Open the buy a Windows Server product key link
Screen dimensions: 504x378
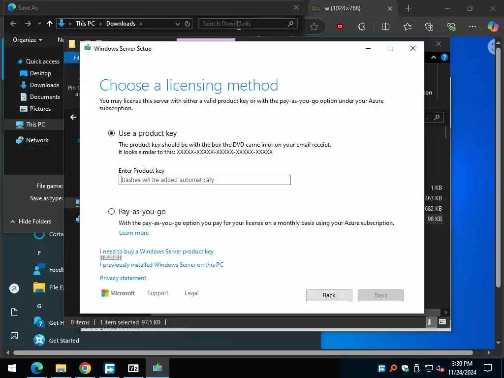(157, 252)
